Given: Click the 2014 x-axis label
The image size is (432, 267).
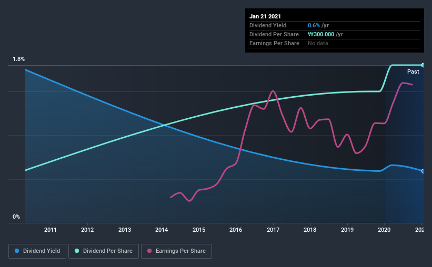Looking at the screenshot, I should pos(162,230).
